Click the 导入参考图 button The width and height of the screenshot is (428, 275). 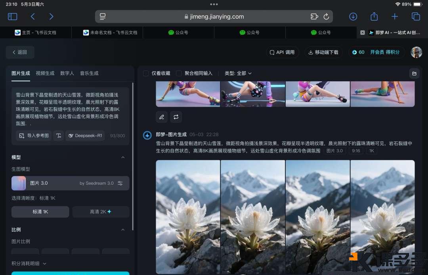pyautogui.click(x=34, y=136)
